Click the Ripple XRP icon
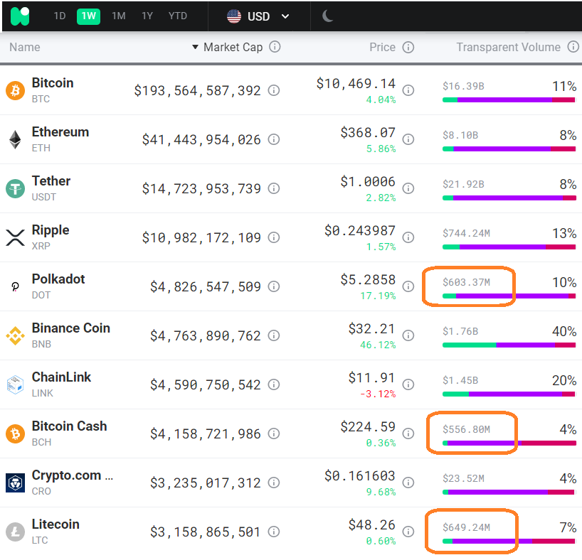Viewport: 582px width, 560px height. tap(15, 237)
